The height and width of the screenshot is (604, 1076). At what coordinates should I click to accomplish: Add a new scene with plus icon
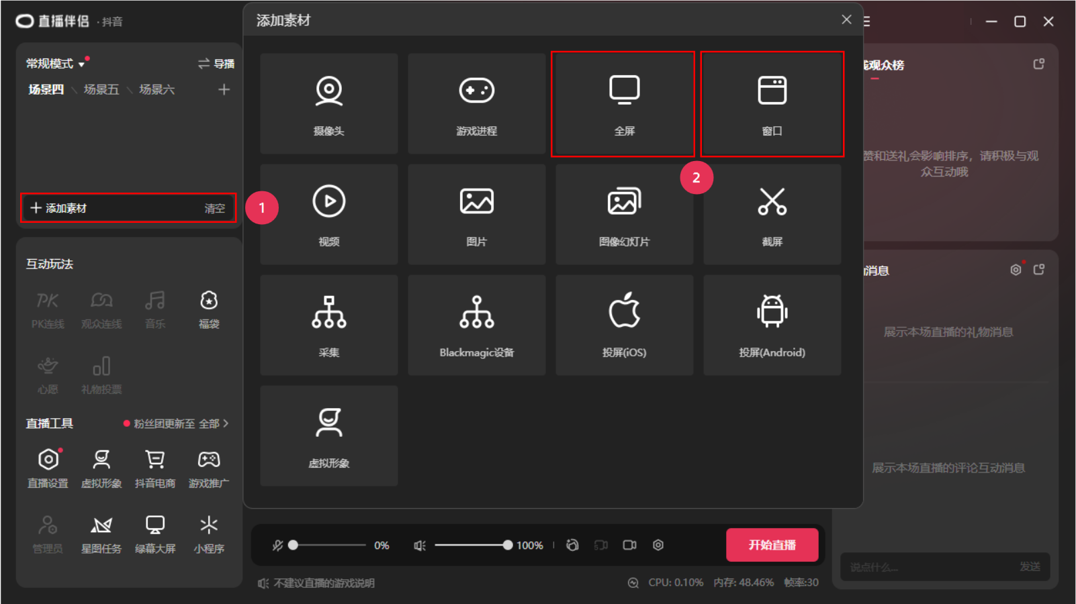click(x=224, y=89)
